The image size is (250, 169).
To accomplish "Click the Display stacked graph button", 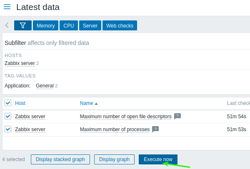I will coord(60,159).
